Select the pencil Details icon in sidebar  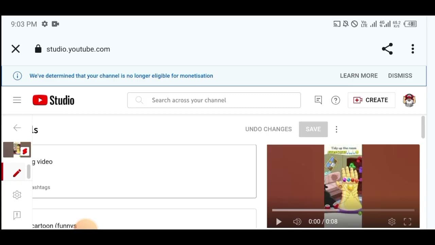tap(17, 173)
